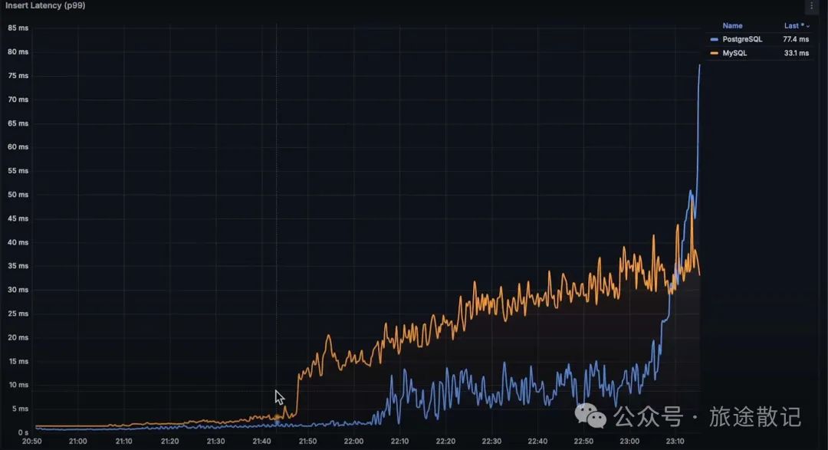Click the 21:30 time axis label
The width and height of the screenshot is (828, 450).
pyautogui.click(x=215, y=441)
